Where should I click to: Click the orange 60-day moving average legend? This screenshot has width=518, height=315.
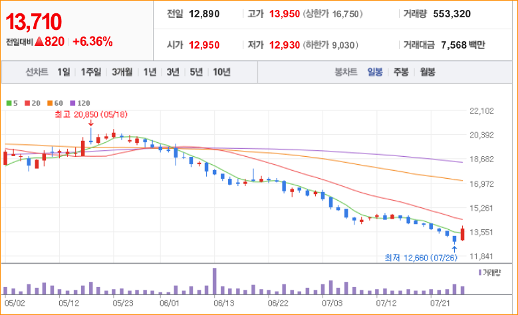pos(55,103)
